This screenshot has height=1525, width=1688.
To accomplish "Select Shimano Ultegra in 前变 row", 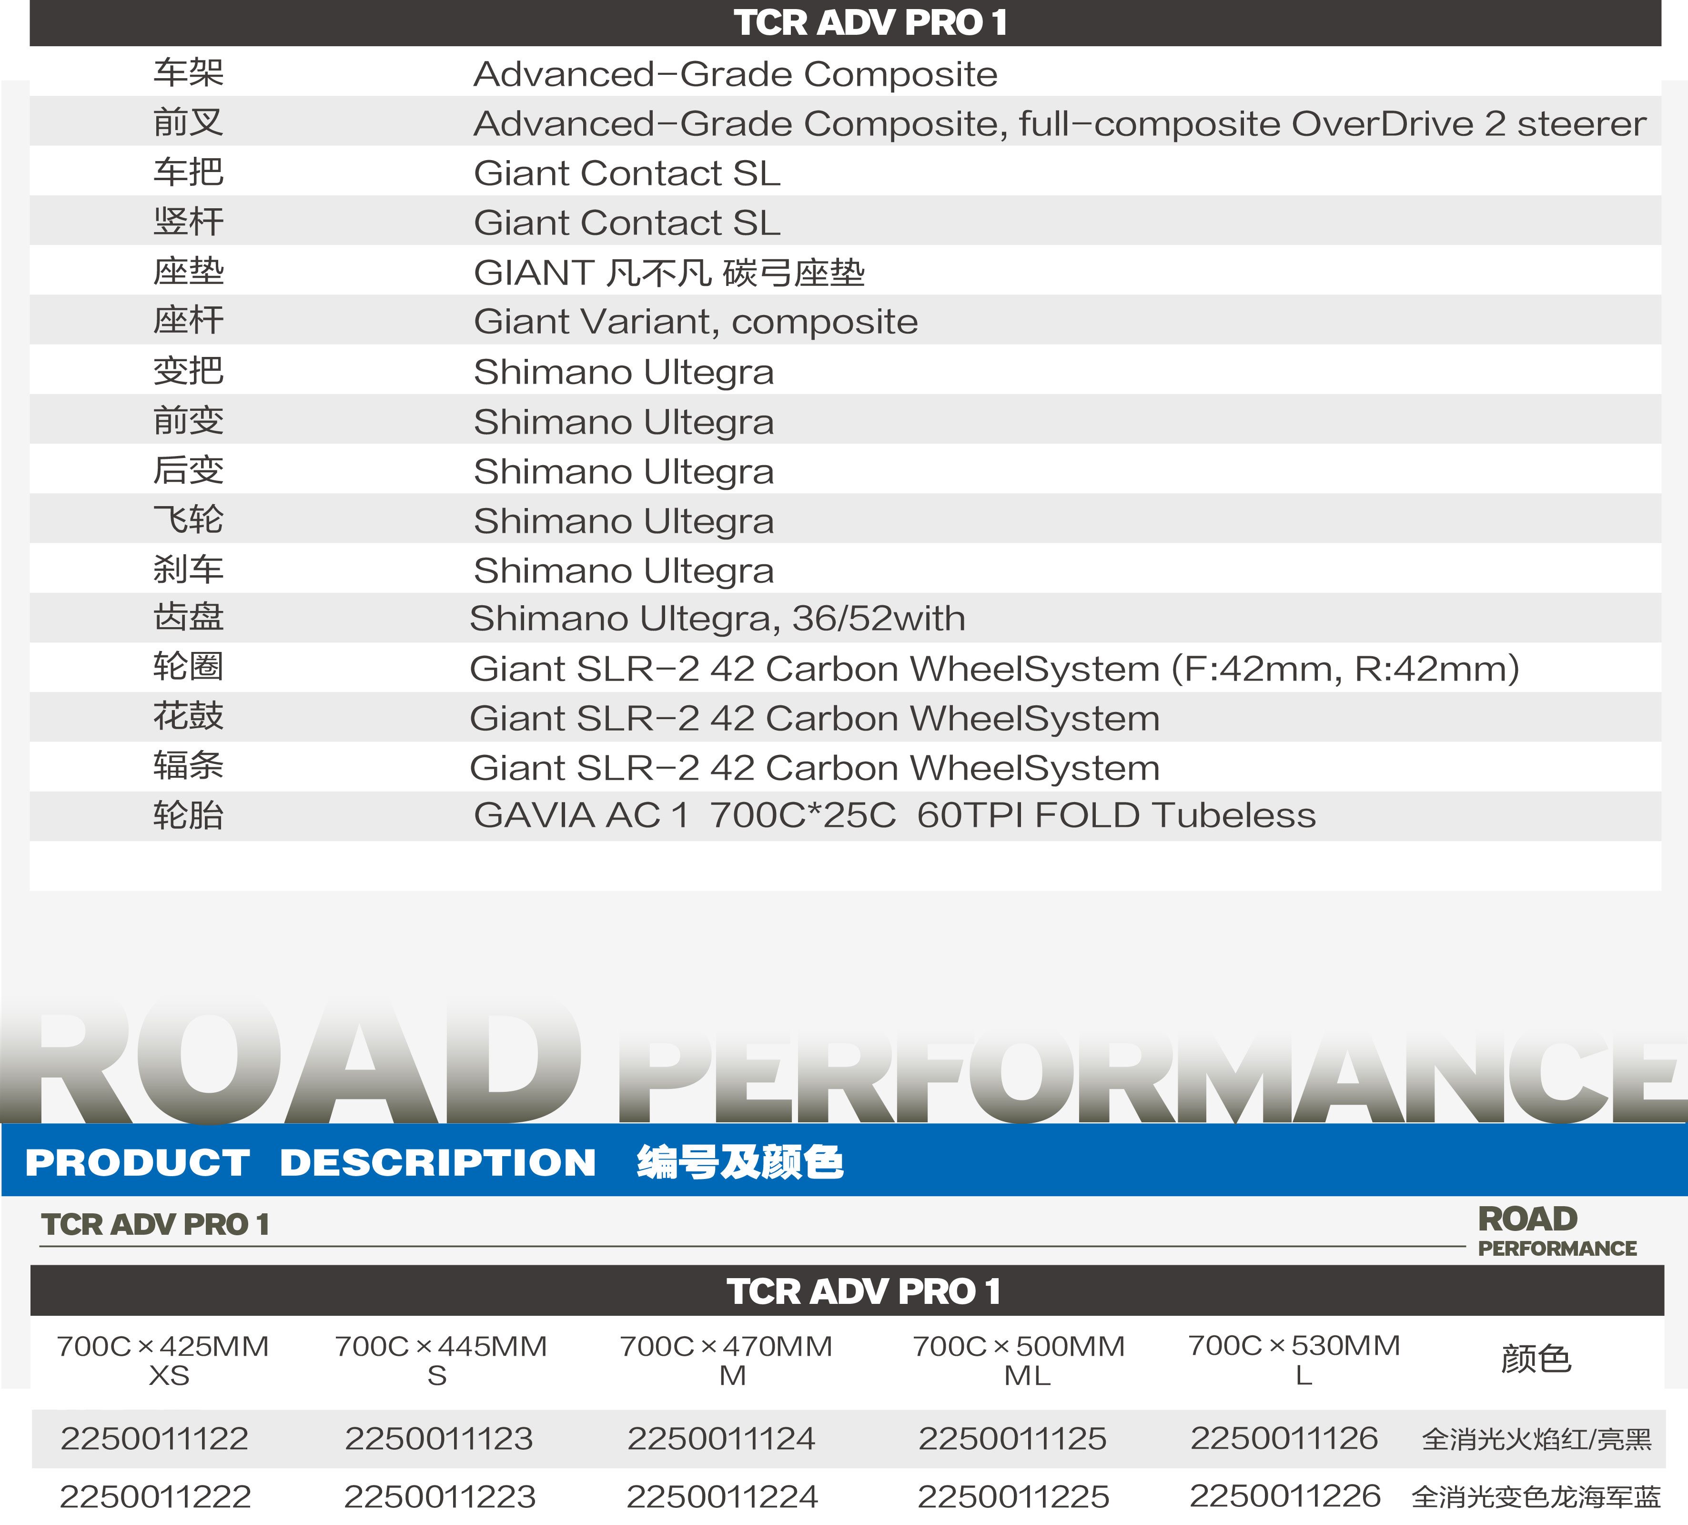I will coord(624,422).
